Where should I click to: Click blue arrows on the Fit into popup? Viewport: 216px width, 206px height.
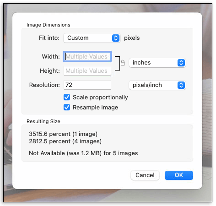click(116, 38)
